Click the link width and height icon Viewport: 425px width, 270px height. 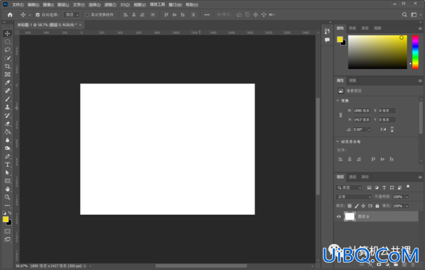point(341,115)
